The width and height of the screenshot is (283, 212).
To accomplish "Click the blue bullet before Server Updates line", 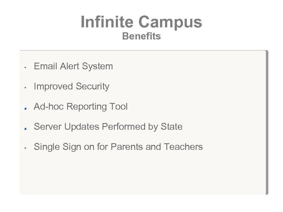I will (x=25, y=128).
